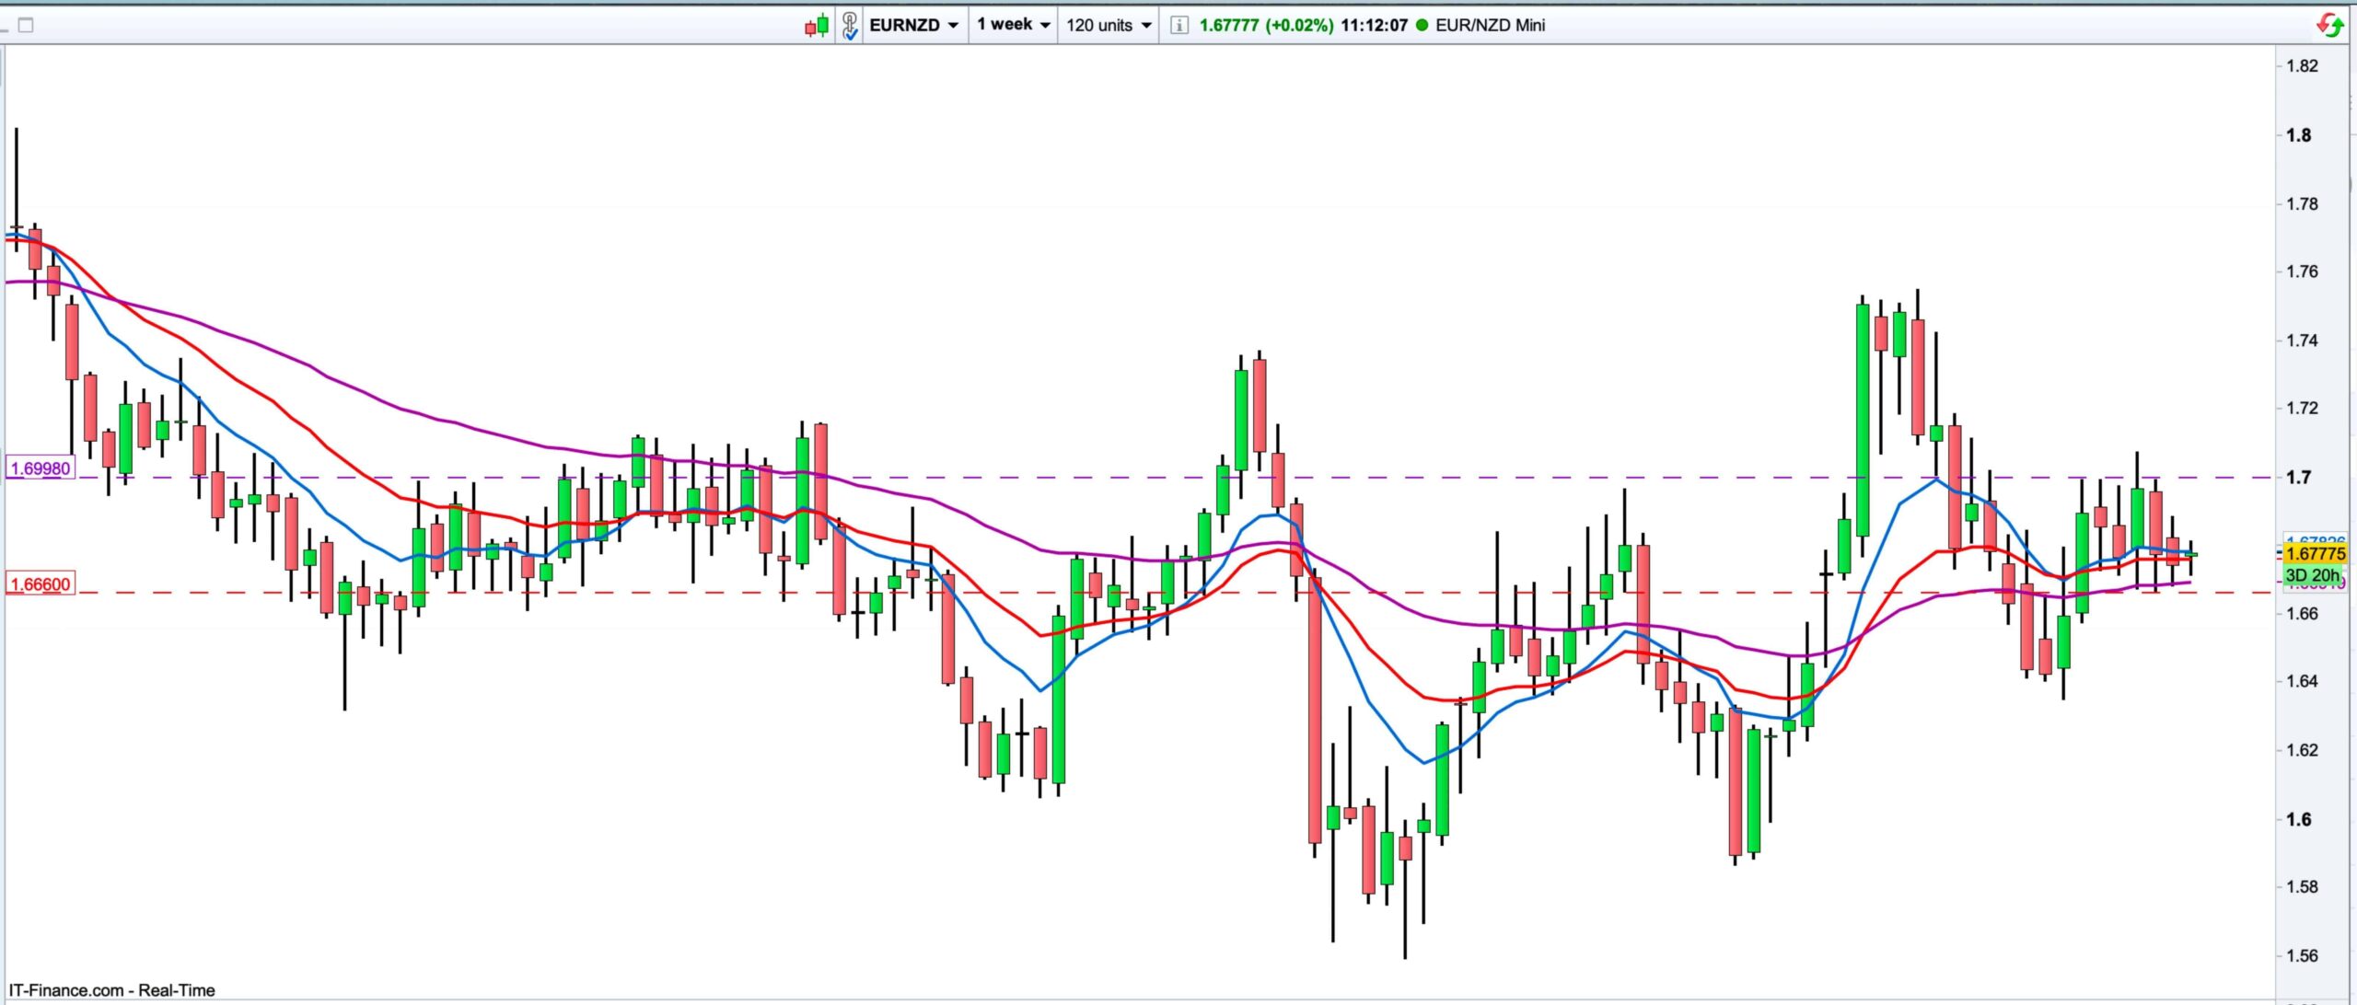
Task: Click the 11:12:07 clock display
Action: 1374,25
